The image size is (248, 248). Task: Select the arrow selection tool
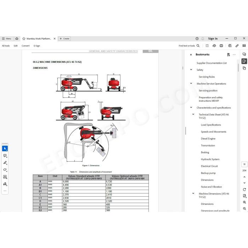point(5,148)
